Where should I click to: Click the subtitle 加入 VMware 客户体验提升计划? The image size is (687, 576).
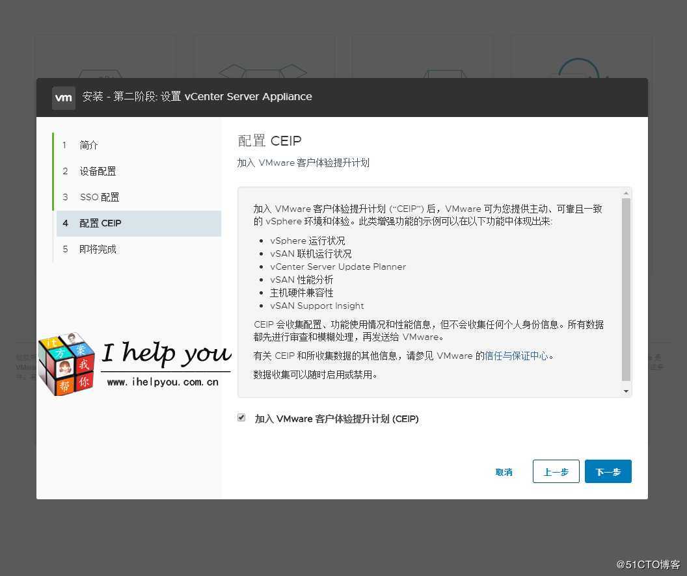click(303, 163)
